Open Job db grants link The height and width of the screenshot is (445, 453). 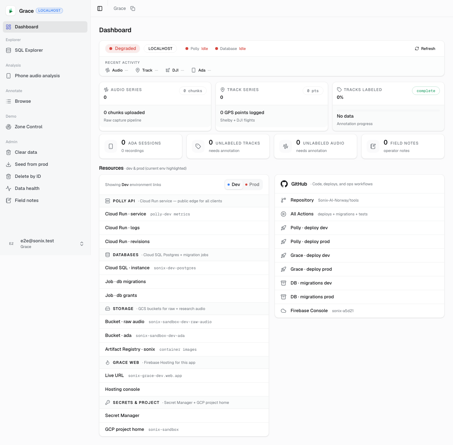point(184,295)
